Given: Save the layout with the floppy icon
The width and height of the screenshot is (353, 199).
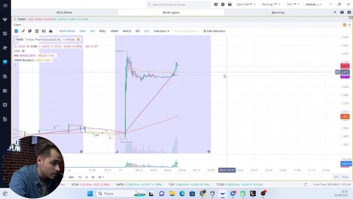Looking at the screenshot, I should (342, 12).
